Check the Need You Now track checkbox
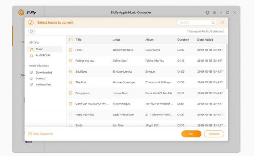Image resolution: width=254 pixels, height=156 pixels. coord(71,115)
